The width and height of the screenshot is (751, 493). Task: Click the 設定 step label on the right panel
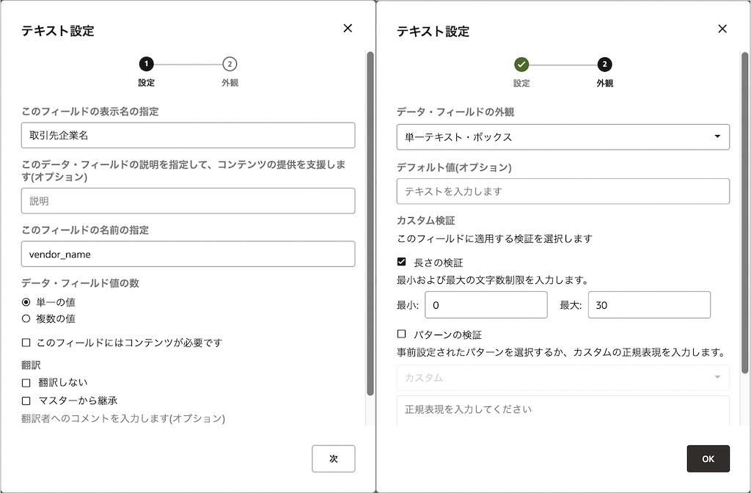coord(521,83)
